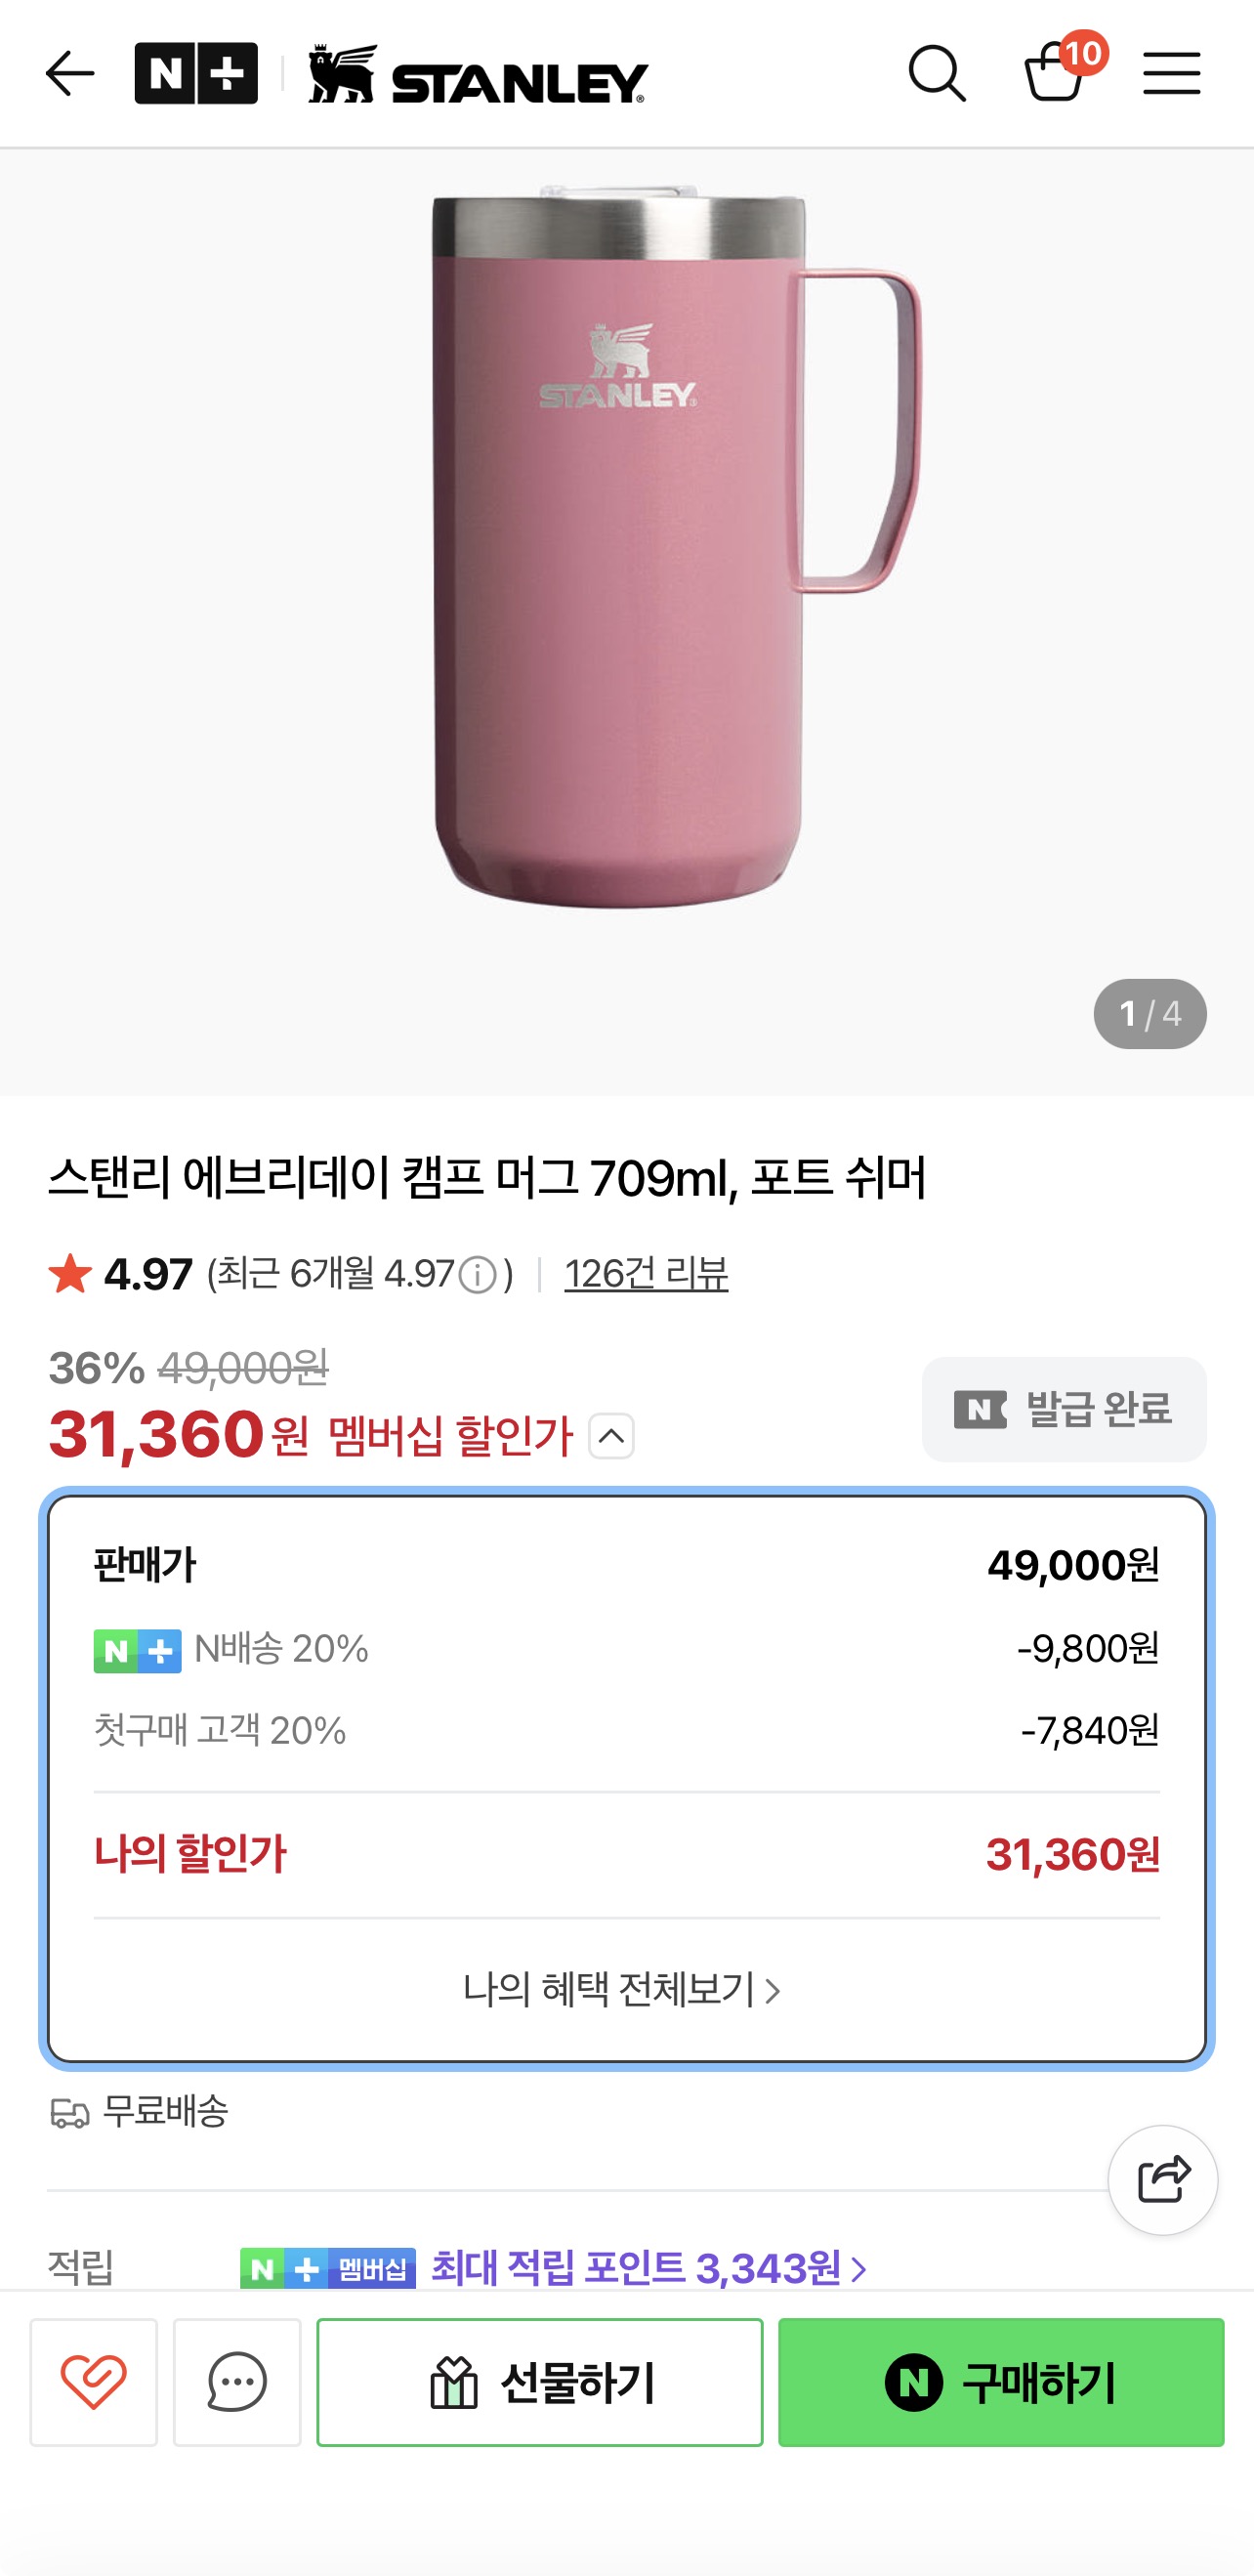The image size is (1254, 2576).
Task: Open the N+ membership logo
Action: [196, 74]
